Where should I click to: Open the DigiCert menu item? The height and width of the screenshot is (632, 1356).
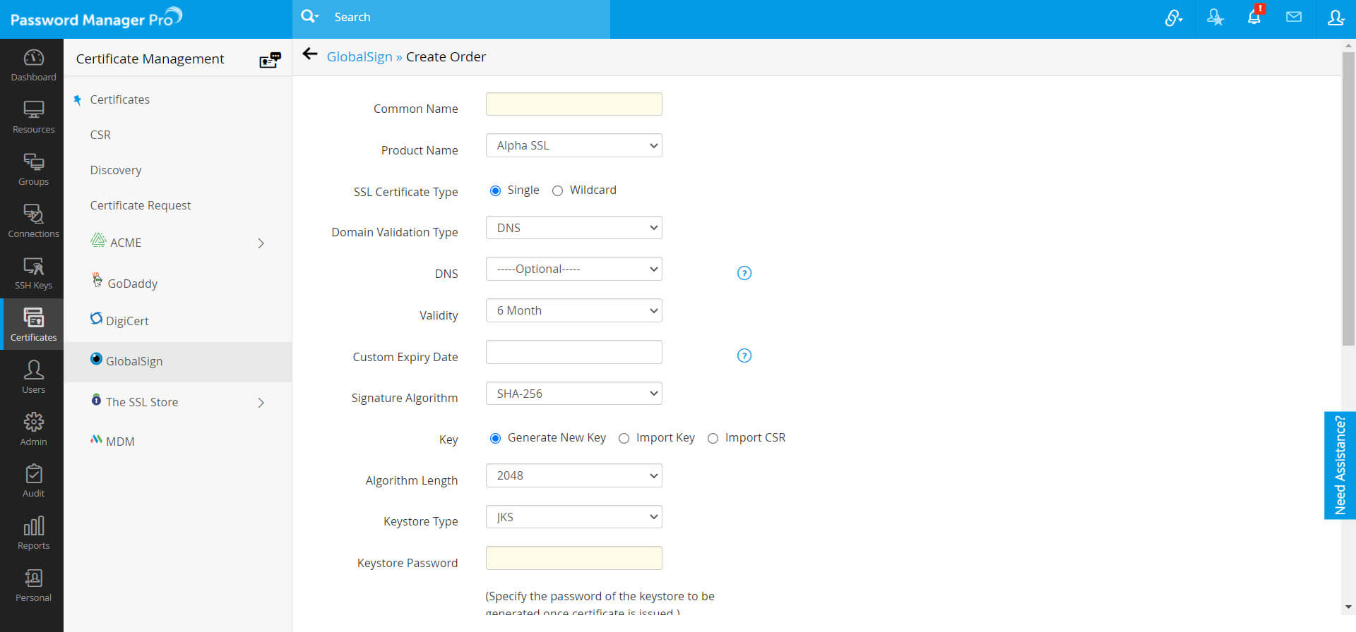127,321
